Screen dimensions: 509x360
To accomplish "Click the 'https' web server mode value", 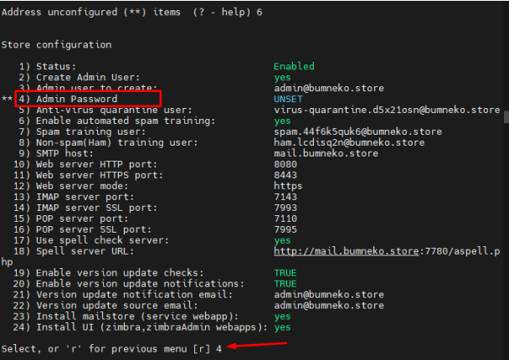I will (288, 186).
